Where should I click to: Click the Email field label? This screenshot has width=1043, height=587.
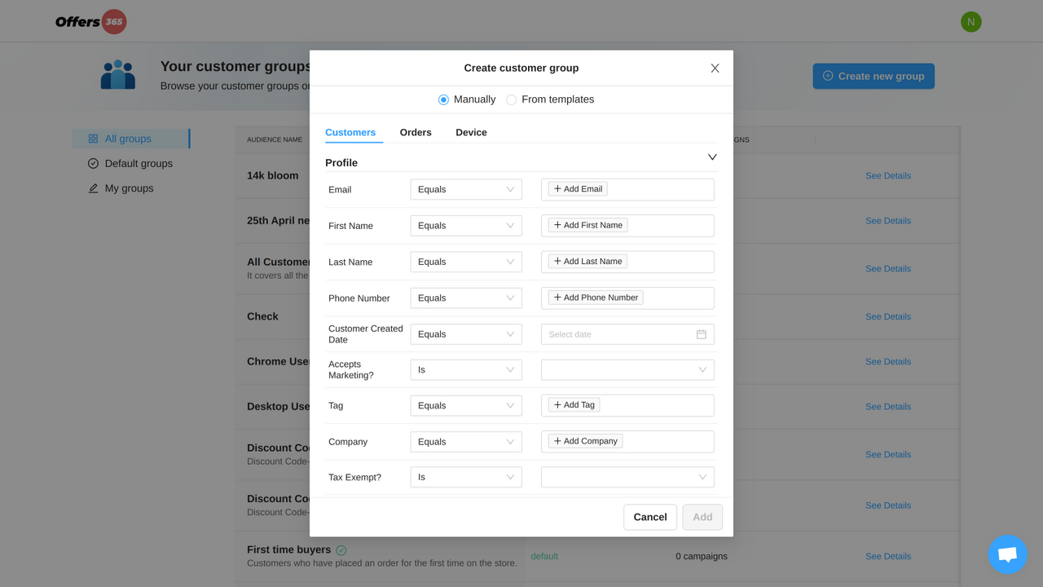click(x=340, y=190)
